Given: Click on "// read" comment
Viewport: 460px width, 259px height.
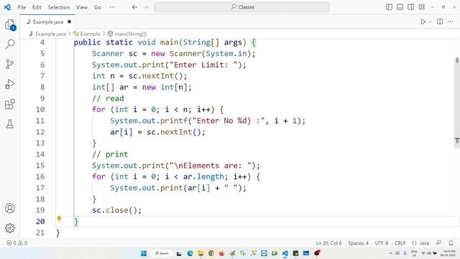Looking at the screenshot, I should coord(108,99).
